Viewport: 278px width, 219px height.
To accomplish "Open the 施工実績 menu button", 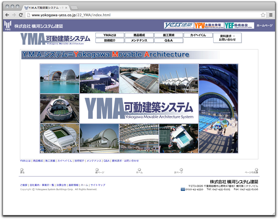I will [x=169, y=35].
